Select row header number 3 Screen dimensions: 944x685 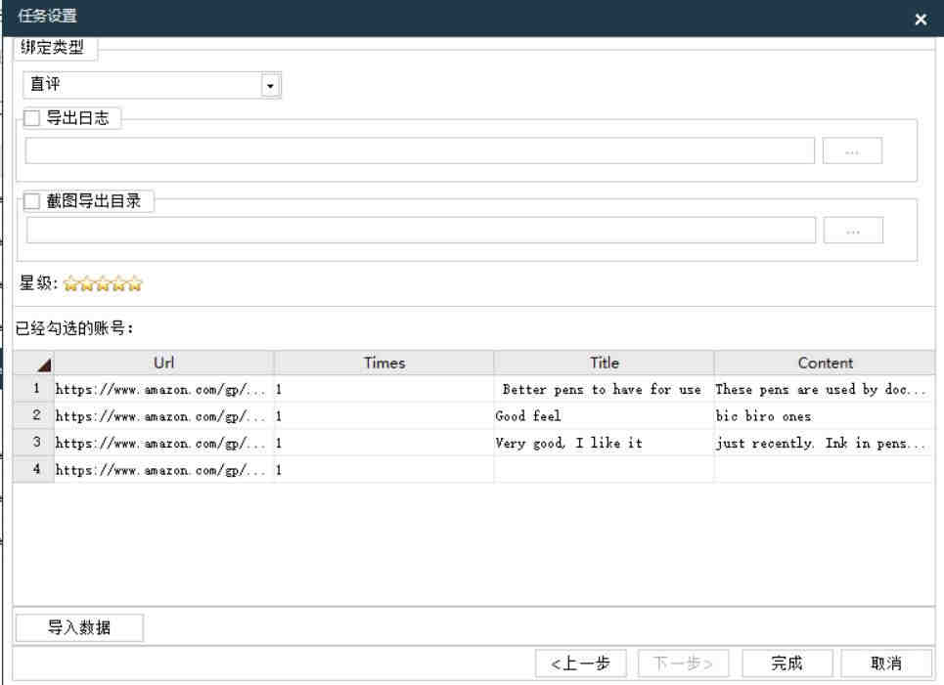coord(33,443)
